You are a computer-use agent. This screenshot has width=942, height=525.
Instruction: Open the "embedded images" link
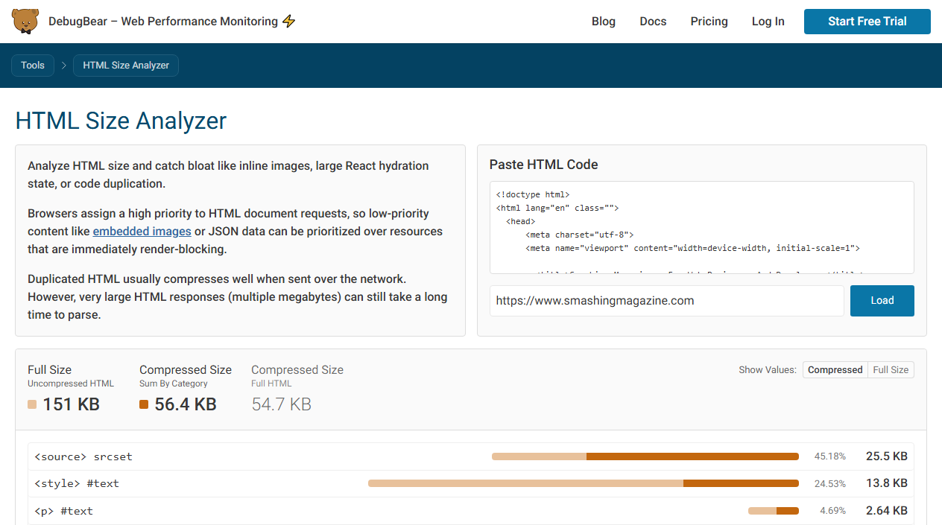142,231
